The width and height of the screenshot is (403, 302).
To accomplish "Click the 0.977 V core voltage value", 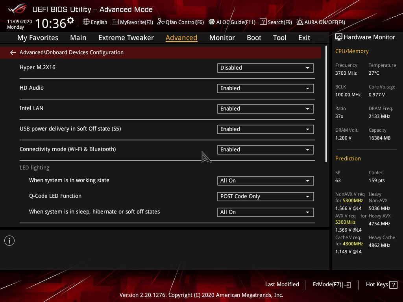I will click(377, 95).
